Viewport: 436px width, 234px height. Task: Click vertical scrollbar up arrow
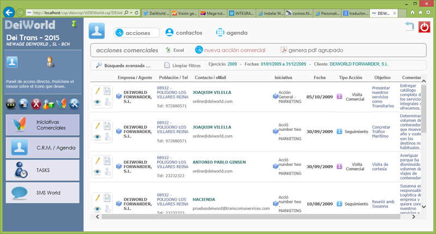click(424, 81)
